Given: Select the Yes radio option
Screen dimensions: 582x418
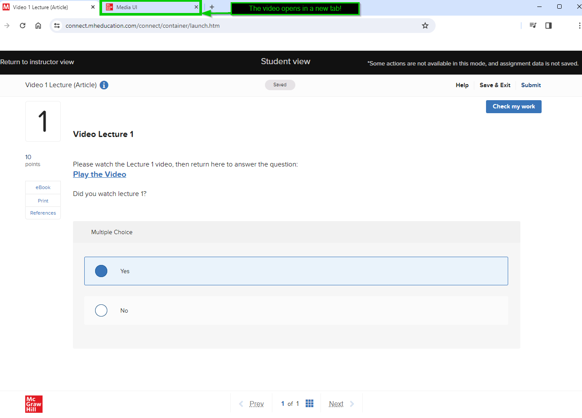Looking at the screenshot, I should (101, 271).
